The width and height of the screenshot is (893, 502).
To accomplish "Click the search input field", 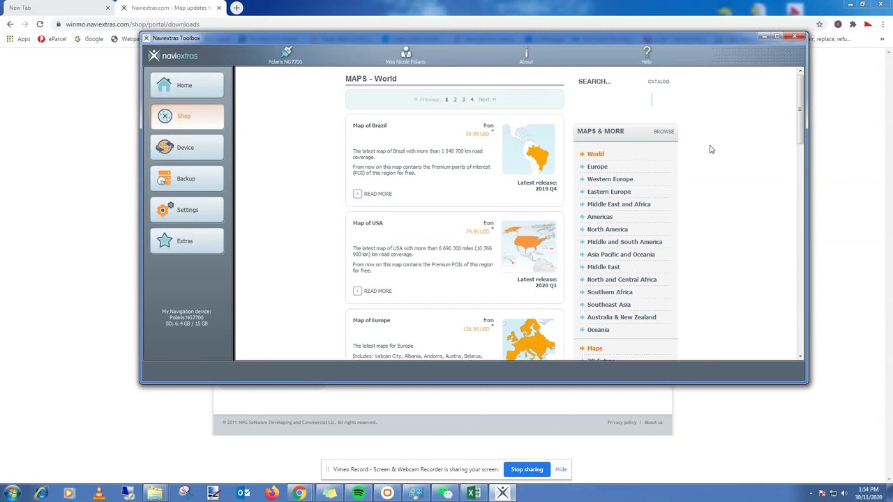I will coord(615,99).
